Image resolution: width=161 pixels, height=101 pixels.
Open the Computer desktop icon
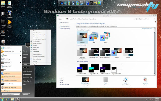pos(3,23)
